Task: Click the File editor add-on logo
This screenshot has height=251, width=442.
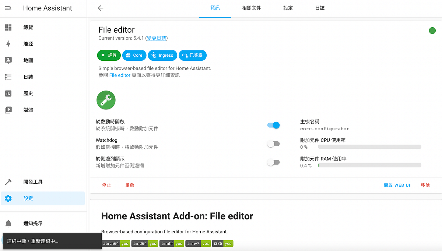Action: (x=106, y=100)
